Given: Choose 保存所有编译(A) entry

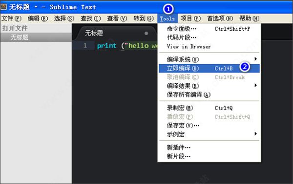Looking at the screenshot, I should (x=209, y=94).
